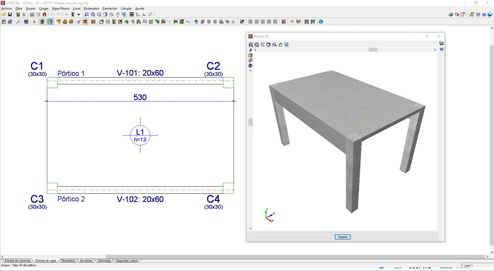
Task: Select the L1 h=13 slab label
Action: (x=140, y=135)
